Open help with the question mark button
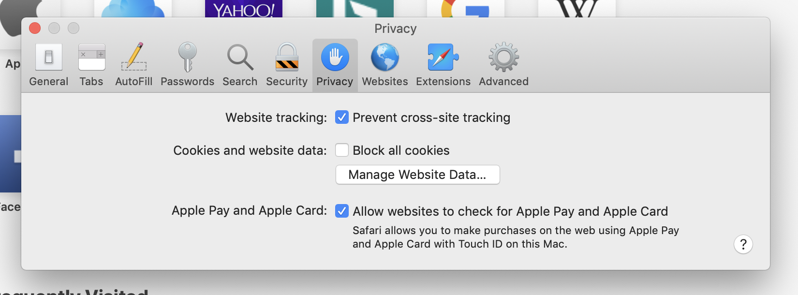 pyautogui.click(x=743, y=244)
